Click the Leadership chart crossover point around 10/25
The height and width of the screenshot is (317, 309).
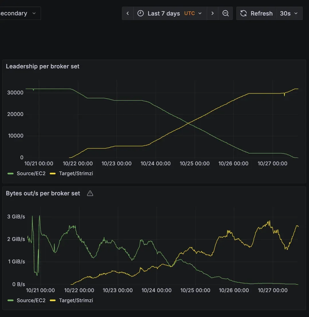coord(188,123)
